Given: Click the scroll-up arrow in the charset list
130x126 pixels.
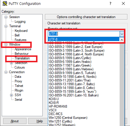Looking at the screenshot, I should pyautogui.click(x=122, y=40).
